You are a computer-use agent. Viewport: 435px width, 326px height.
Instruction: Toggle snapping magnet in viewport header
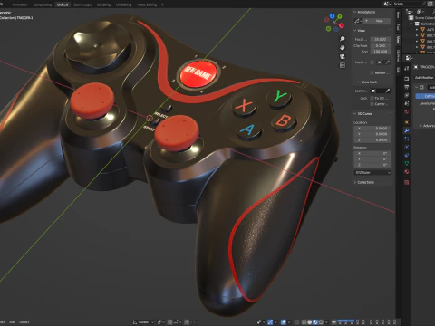(170, 322)
